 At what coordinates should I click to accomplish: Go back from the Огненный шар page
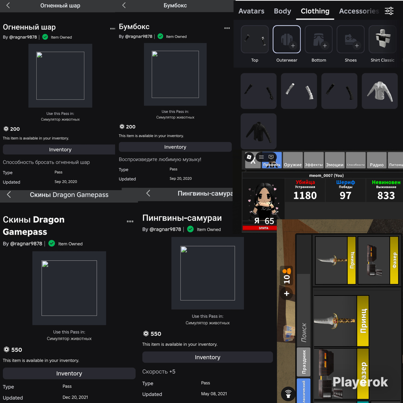click(x=8, y=5)
